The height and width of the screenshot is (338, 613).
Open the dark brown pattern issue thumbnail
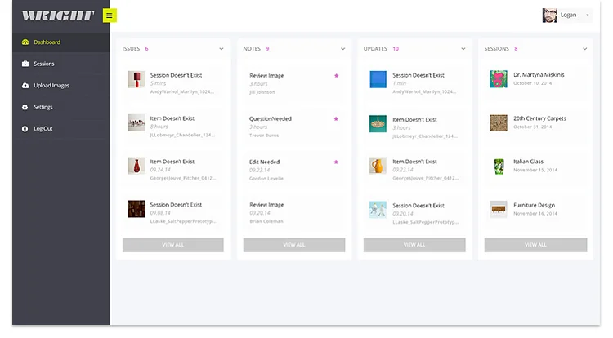[x=136, y=209]
